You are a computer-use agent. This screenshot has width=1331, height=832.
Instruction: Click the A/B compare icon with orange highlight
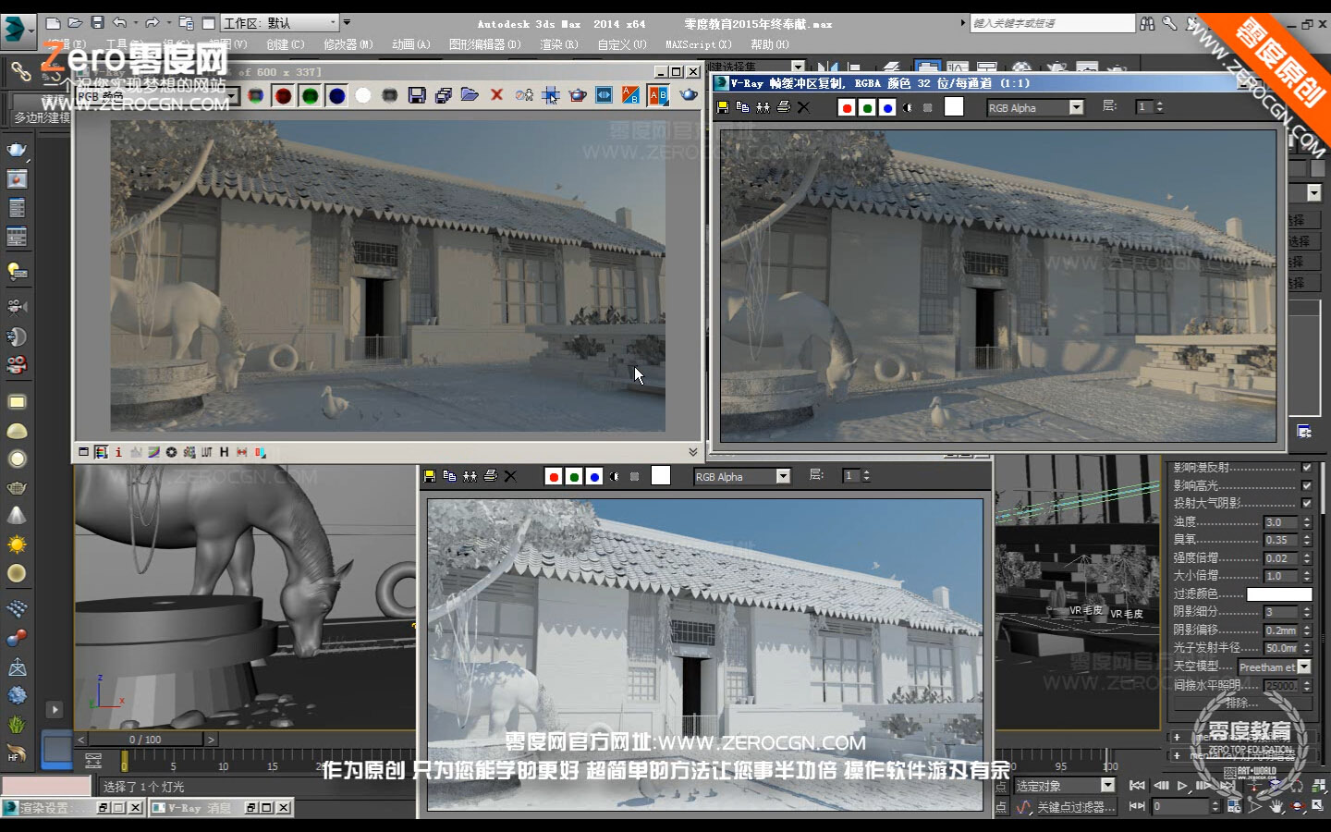click(x=658, y=95)
